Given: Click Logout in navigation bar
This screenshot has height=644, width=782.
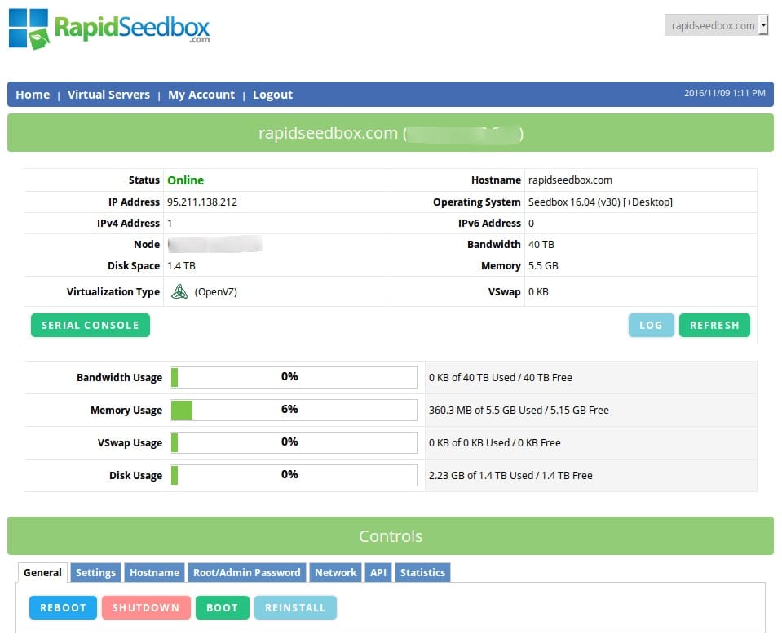Looking at the screenshot, I should (x=272, y=95).
